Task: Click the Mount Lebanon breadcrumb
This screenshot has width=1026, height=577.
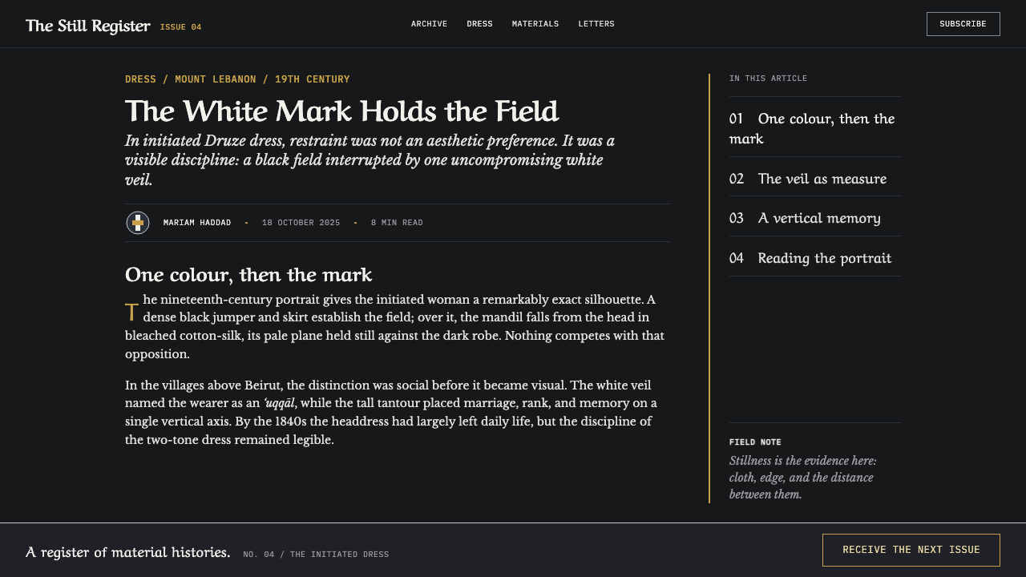Action: [216, 79]
